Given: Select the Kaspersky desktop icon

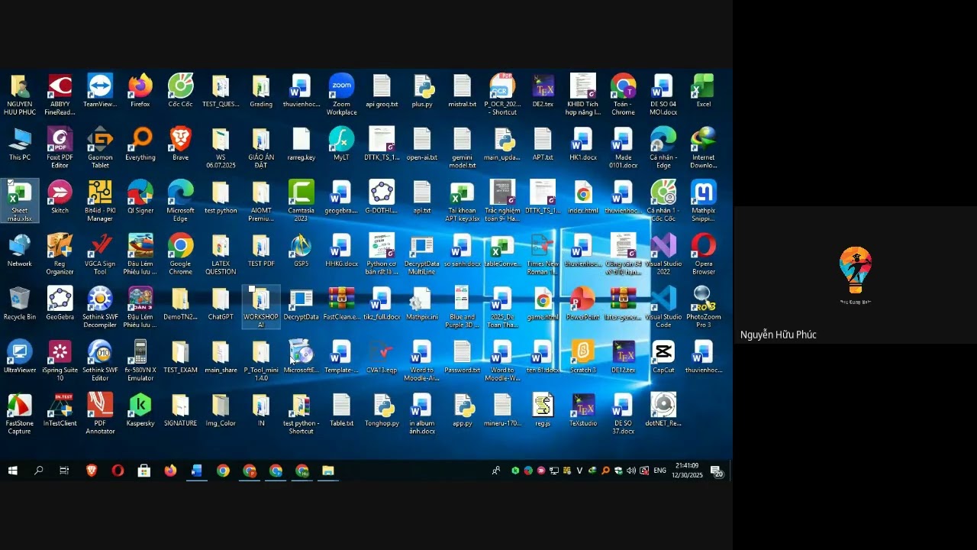Looking at the screenshot, I should tap(140, 409).
